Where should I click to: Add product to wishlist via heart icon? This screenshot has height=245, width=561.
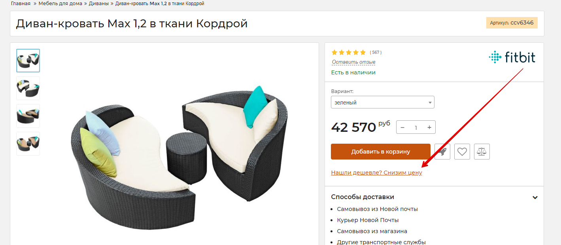[x=462, y=152]
